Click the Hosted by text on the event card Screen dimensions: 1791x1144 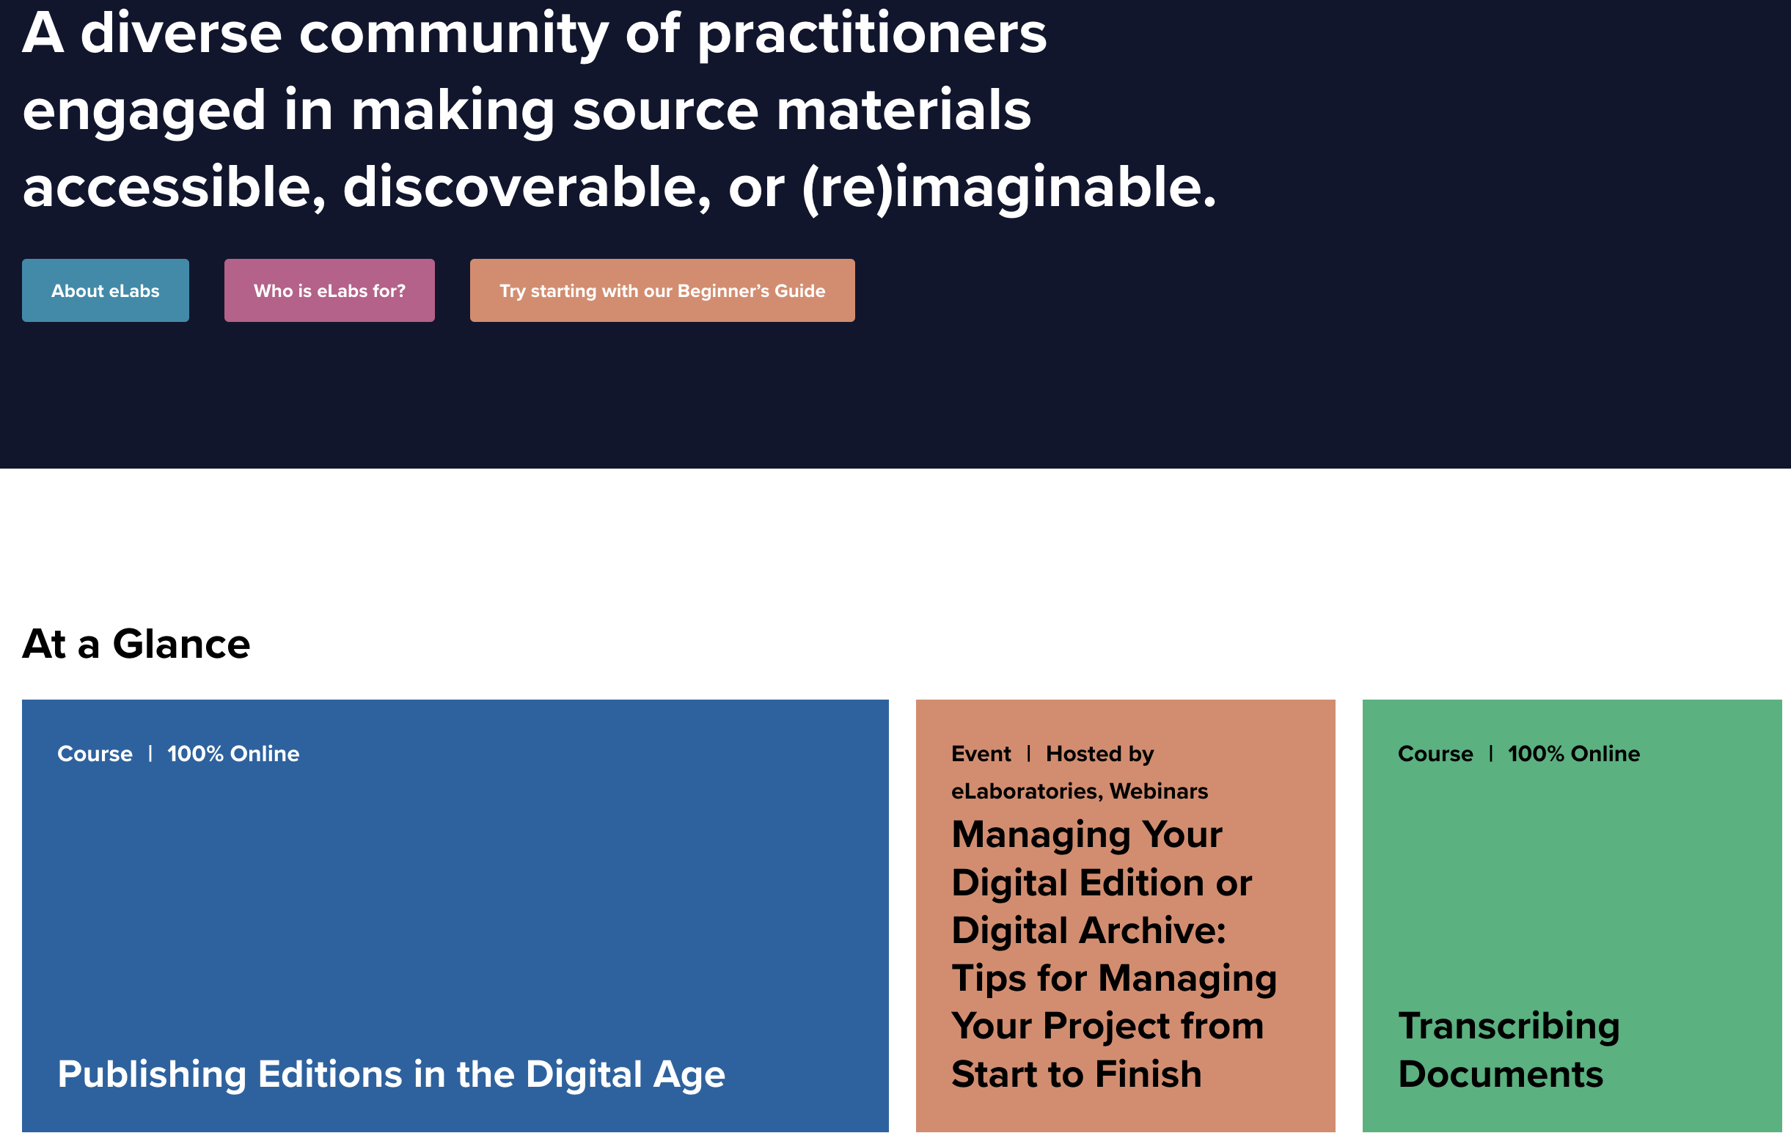1099,753
